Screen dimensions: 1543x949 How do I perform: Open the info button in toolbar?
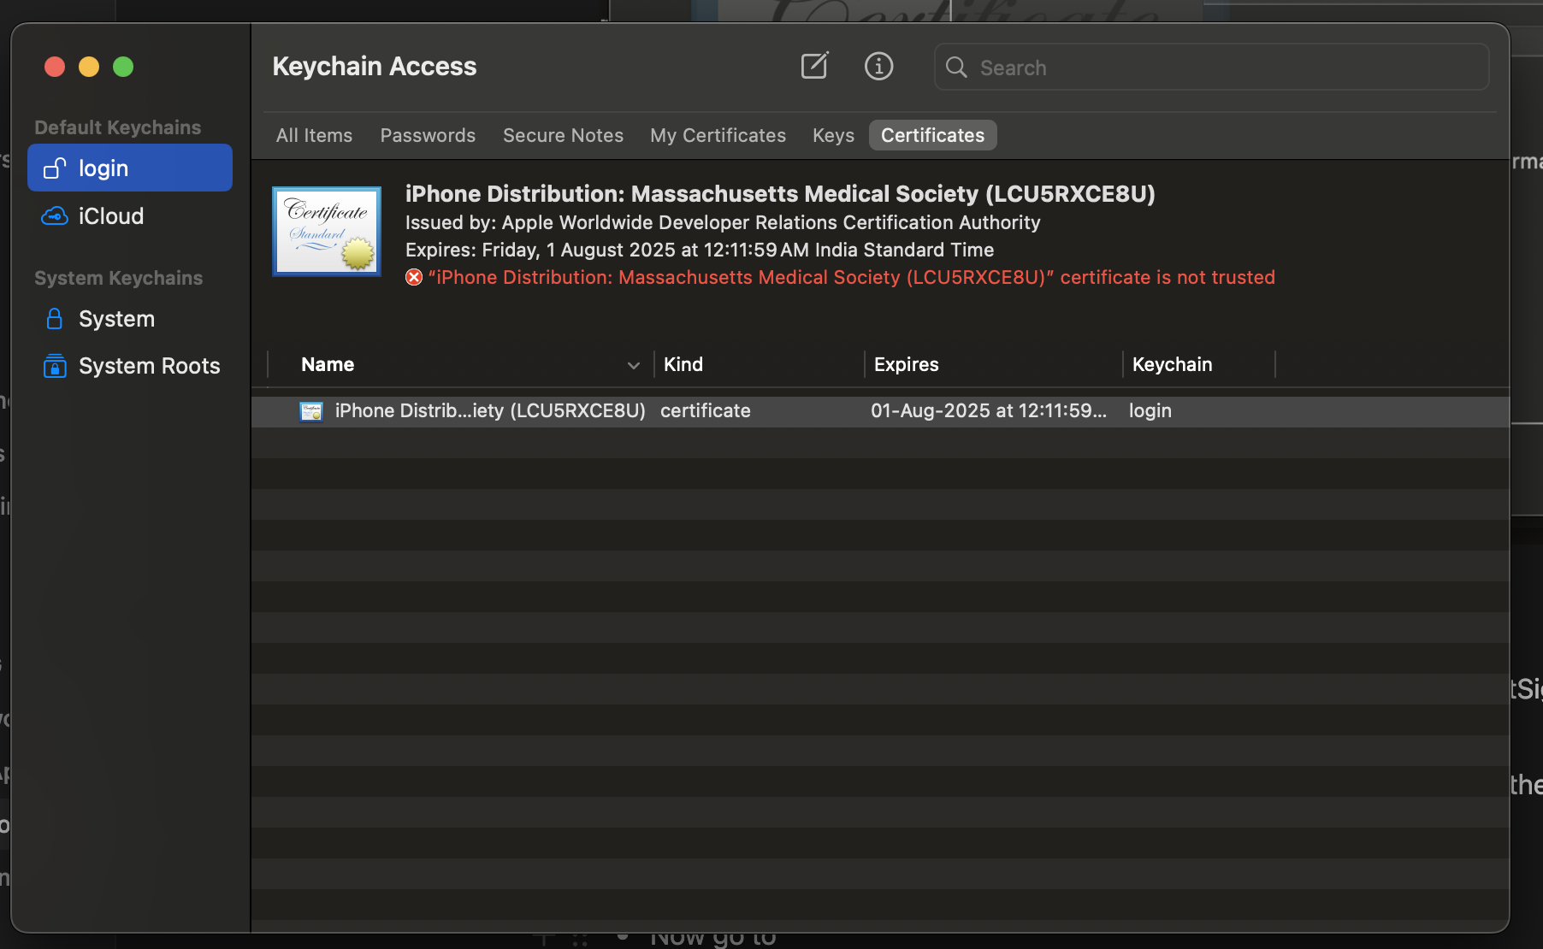click(x=878, y=66)
